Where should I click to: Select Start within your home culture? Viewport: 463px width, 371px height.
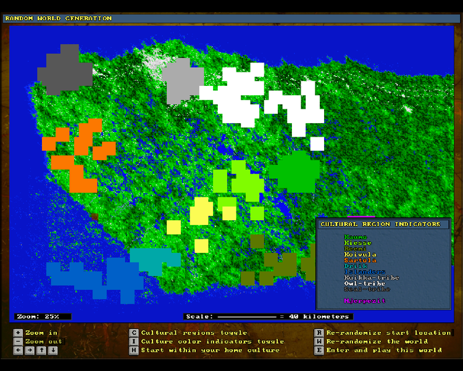tap(133, 350)
